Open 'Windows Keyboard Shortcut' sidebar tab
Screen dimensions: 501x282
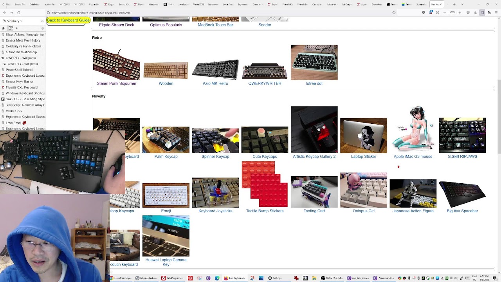click(x=23, y=93)
